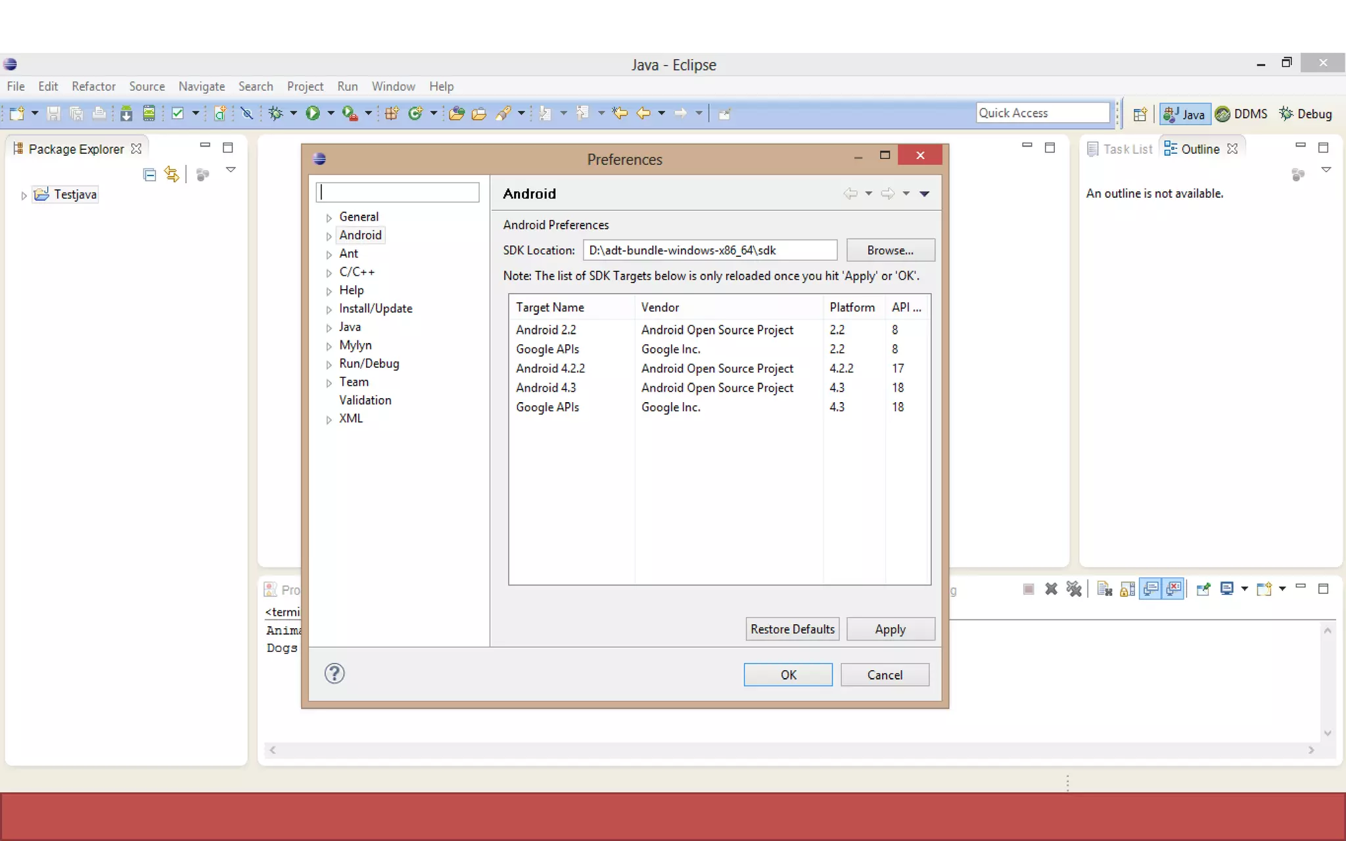
Task: Click the Restore Defaults button
Action: pyautogui.click(x=793, y=629)
